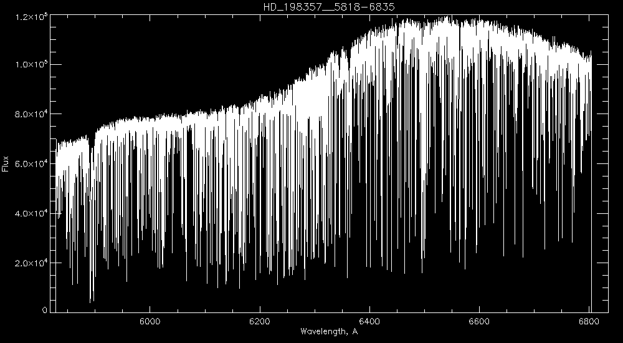Click the 1.2×10^5 y-axis tick label
The width and height of the screenshot is (623, 343).
coord(31,17)
